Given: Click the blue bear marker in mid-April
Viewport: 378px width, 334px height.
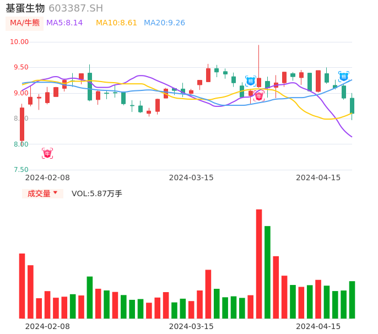Looking at the screenshot, I should (343, 77).
